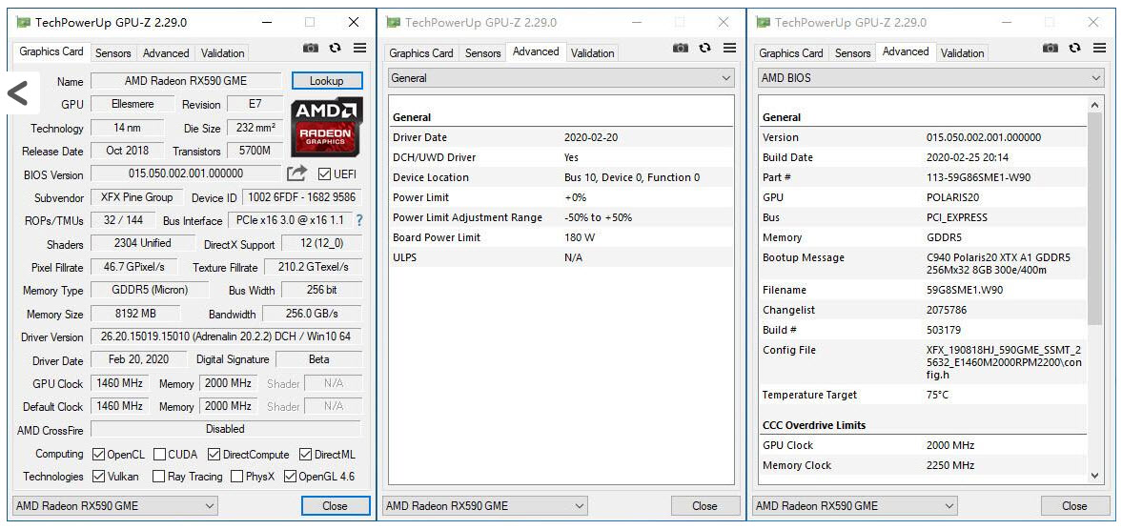
Task: Toggle the Ray Tracing checkbox
Action: (159, 477)
